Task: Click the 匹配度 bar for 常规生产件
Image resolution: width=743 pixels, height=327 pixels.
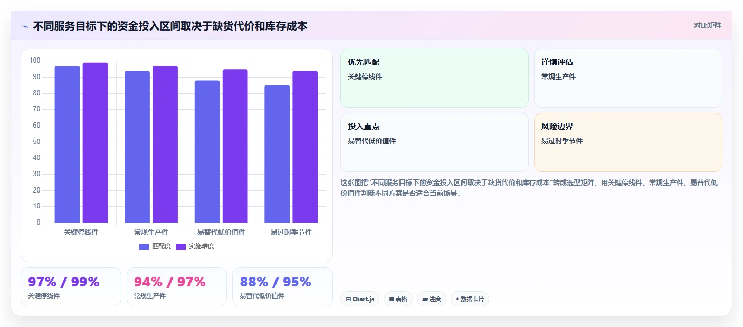Action: (137, 147)
